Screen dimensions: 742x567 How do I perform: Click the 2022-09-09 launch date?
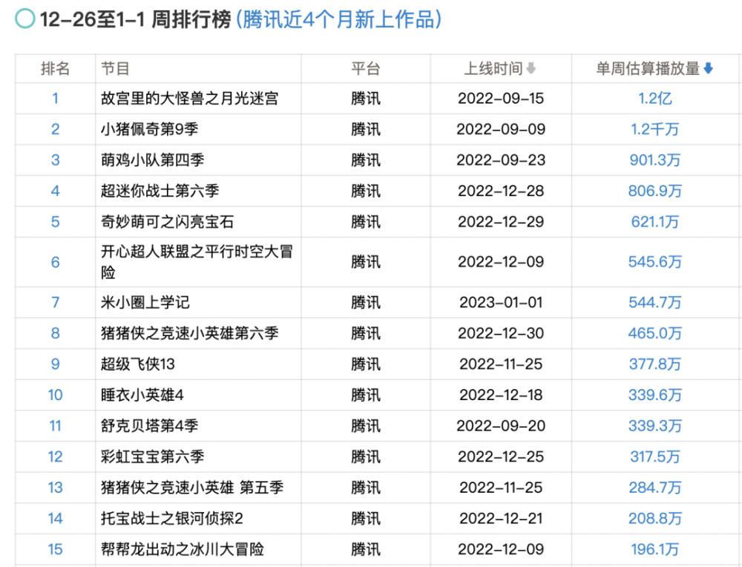coord(501,129)
